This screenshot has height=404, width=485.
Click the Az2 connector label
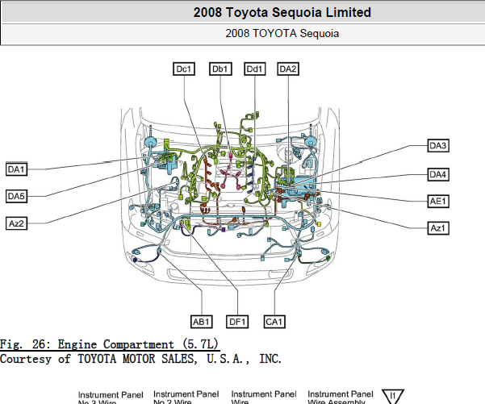click(16, 223)
